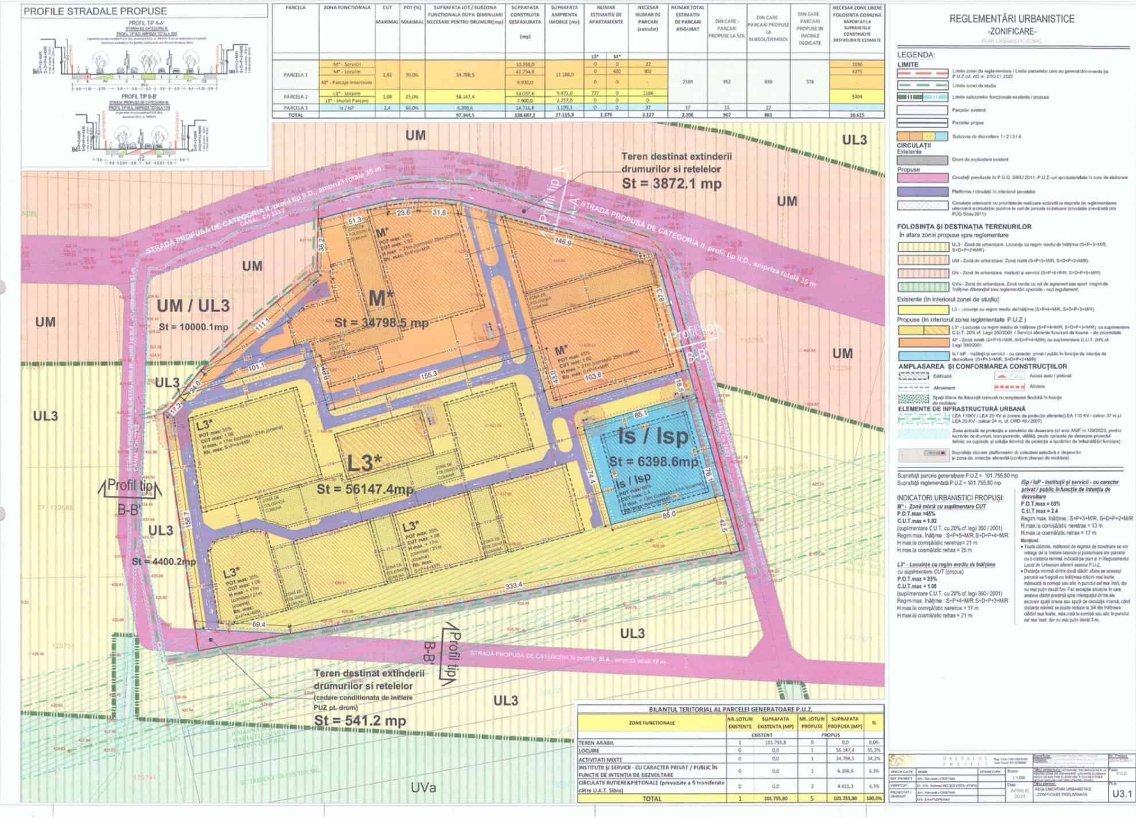1136x818 pixels.
Task: Click the 'St = 34798.5 mp' area label
Action: click(x=381, y=323)
